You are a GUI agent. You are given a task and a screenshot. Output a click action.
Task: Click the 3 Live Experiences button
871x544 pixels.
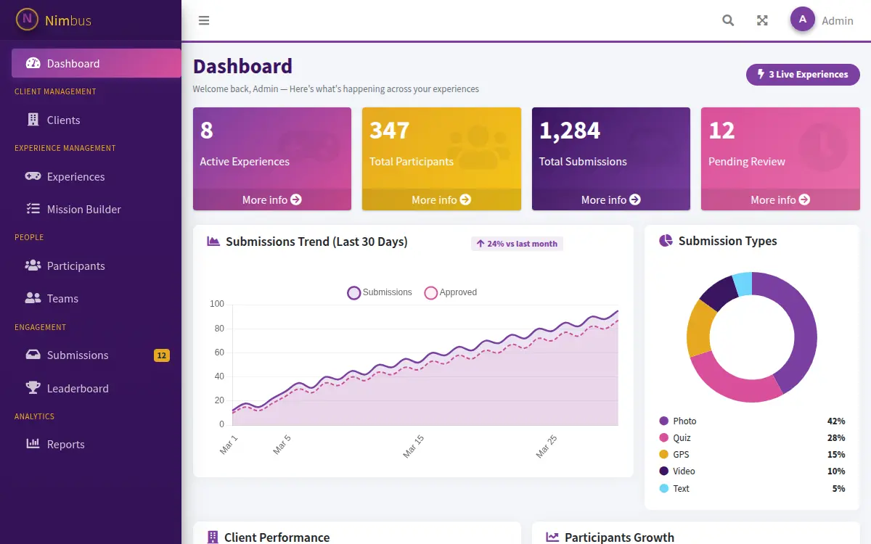pos(803,74)
